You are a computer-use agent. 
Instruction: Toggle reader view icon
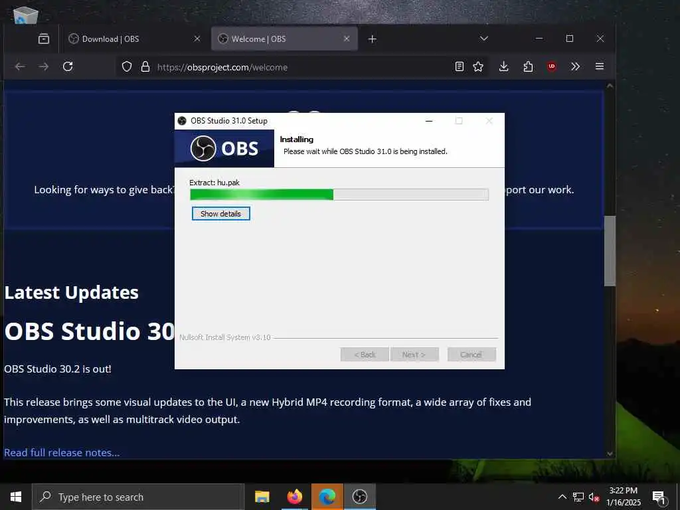pos(460,67)
